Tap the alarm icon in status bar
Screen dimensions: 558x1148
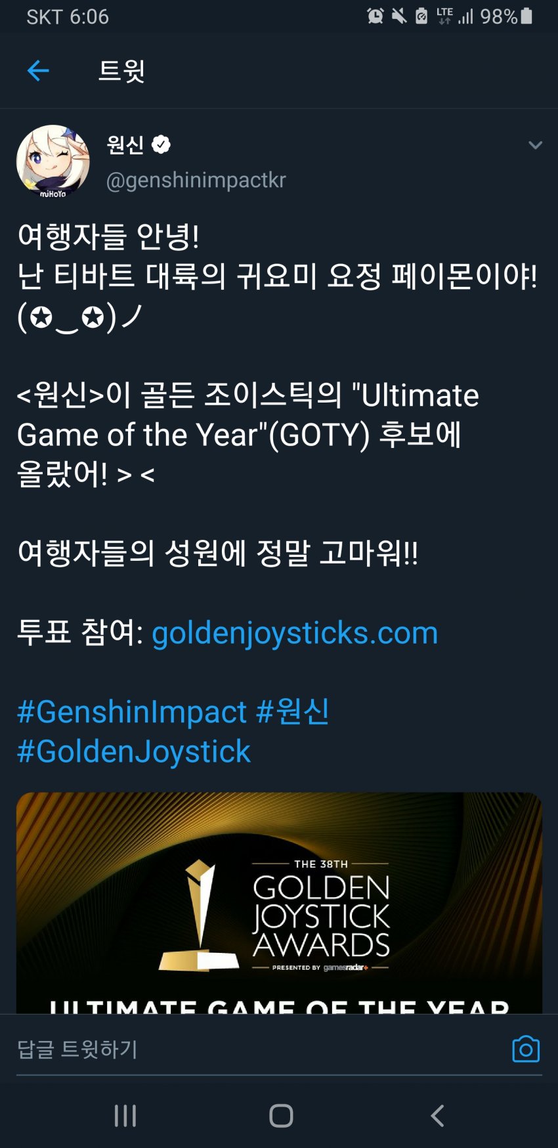376,16
